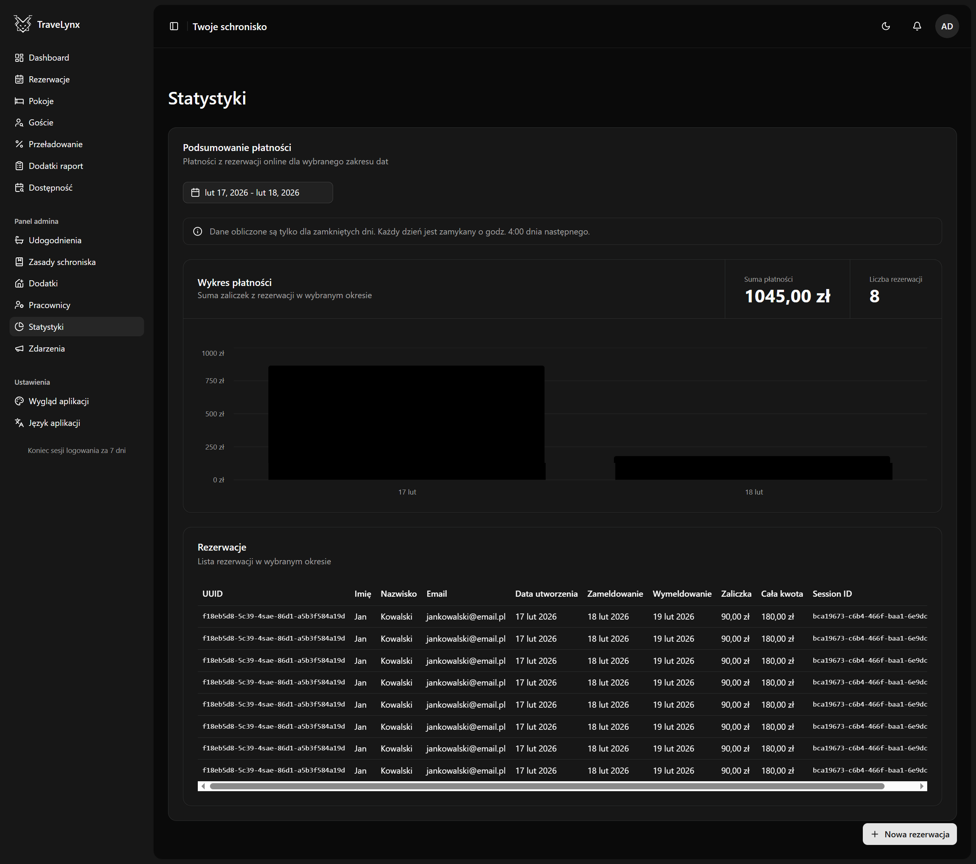Open notifications bell icon
The image size is (976, 864).
click(917, 26)
